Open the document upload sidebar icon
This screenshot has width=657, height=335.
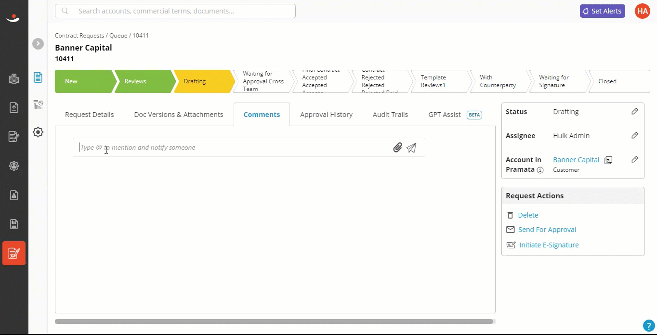(14, 108)
